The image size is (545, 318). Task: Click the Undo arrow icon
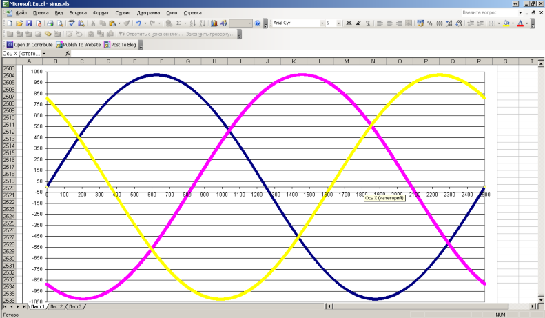137,23
